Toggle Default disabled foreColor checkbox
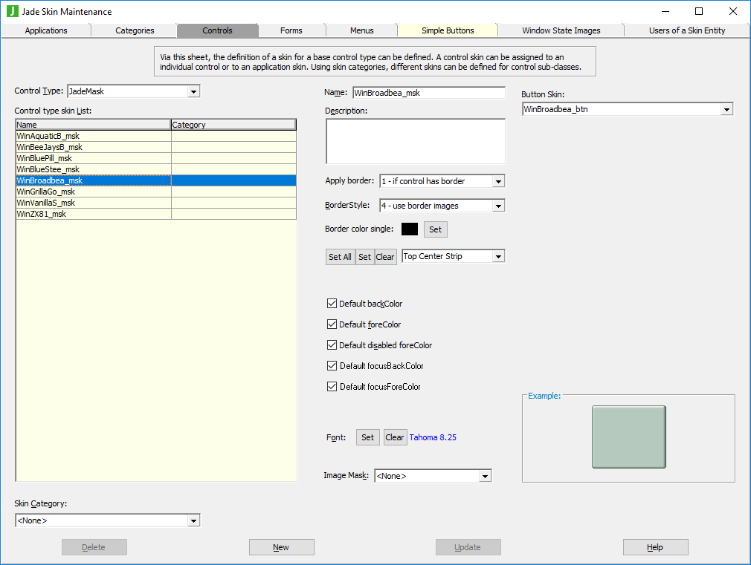 tap(332, 345)
